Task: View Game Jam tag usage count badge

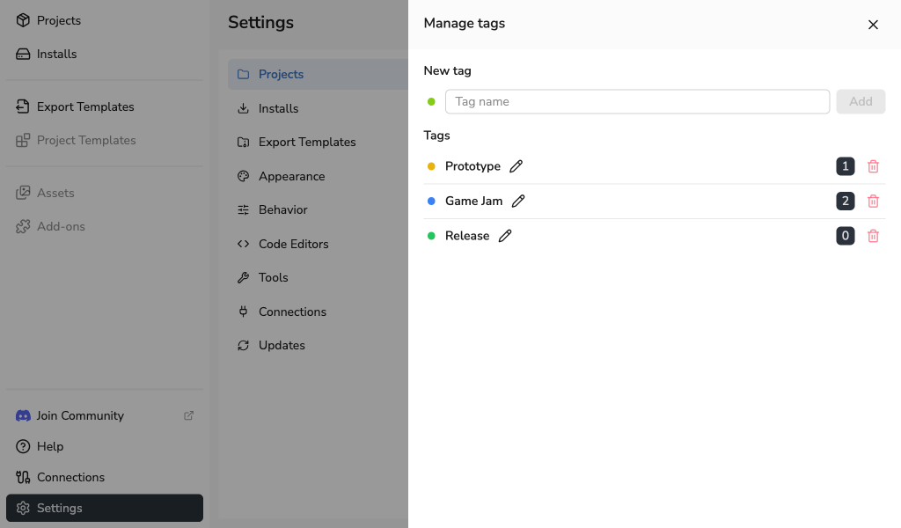Action: (x=846, y=202)
